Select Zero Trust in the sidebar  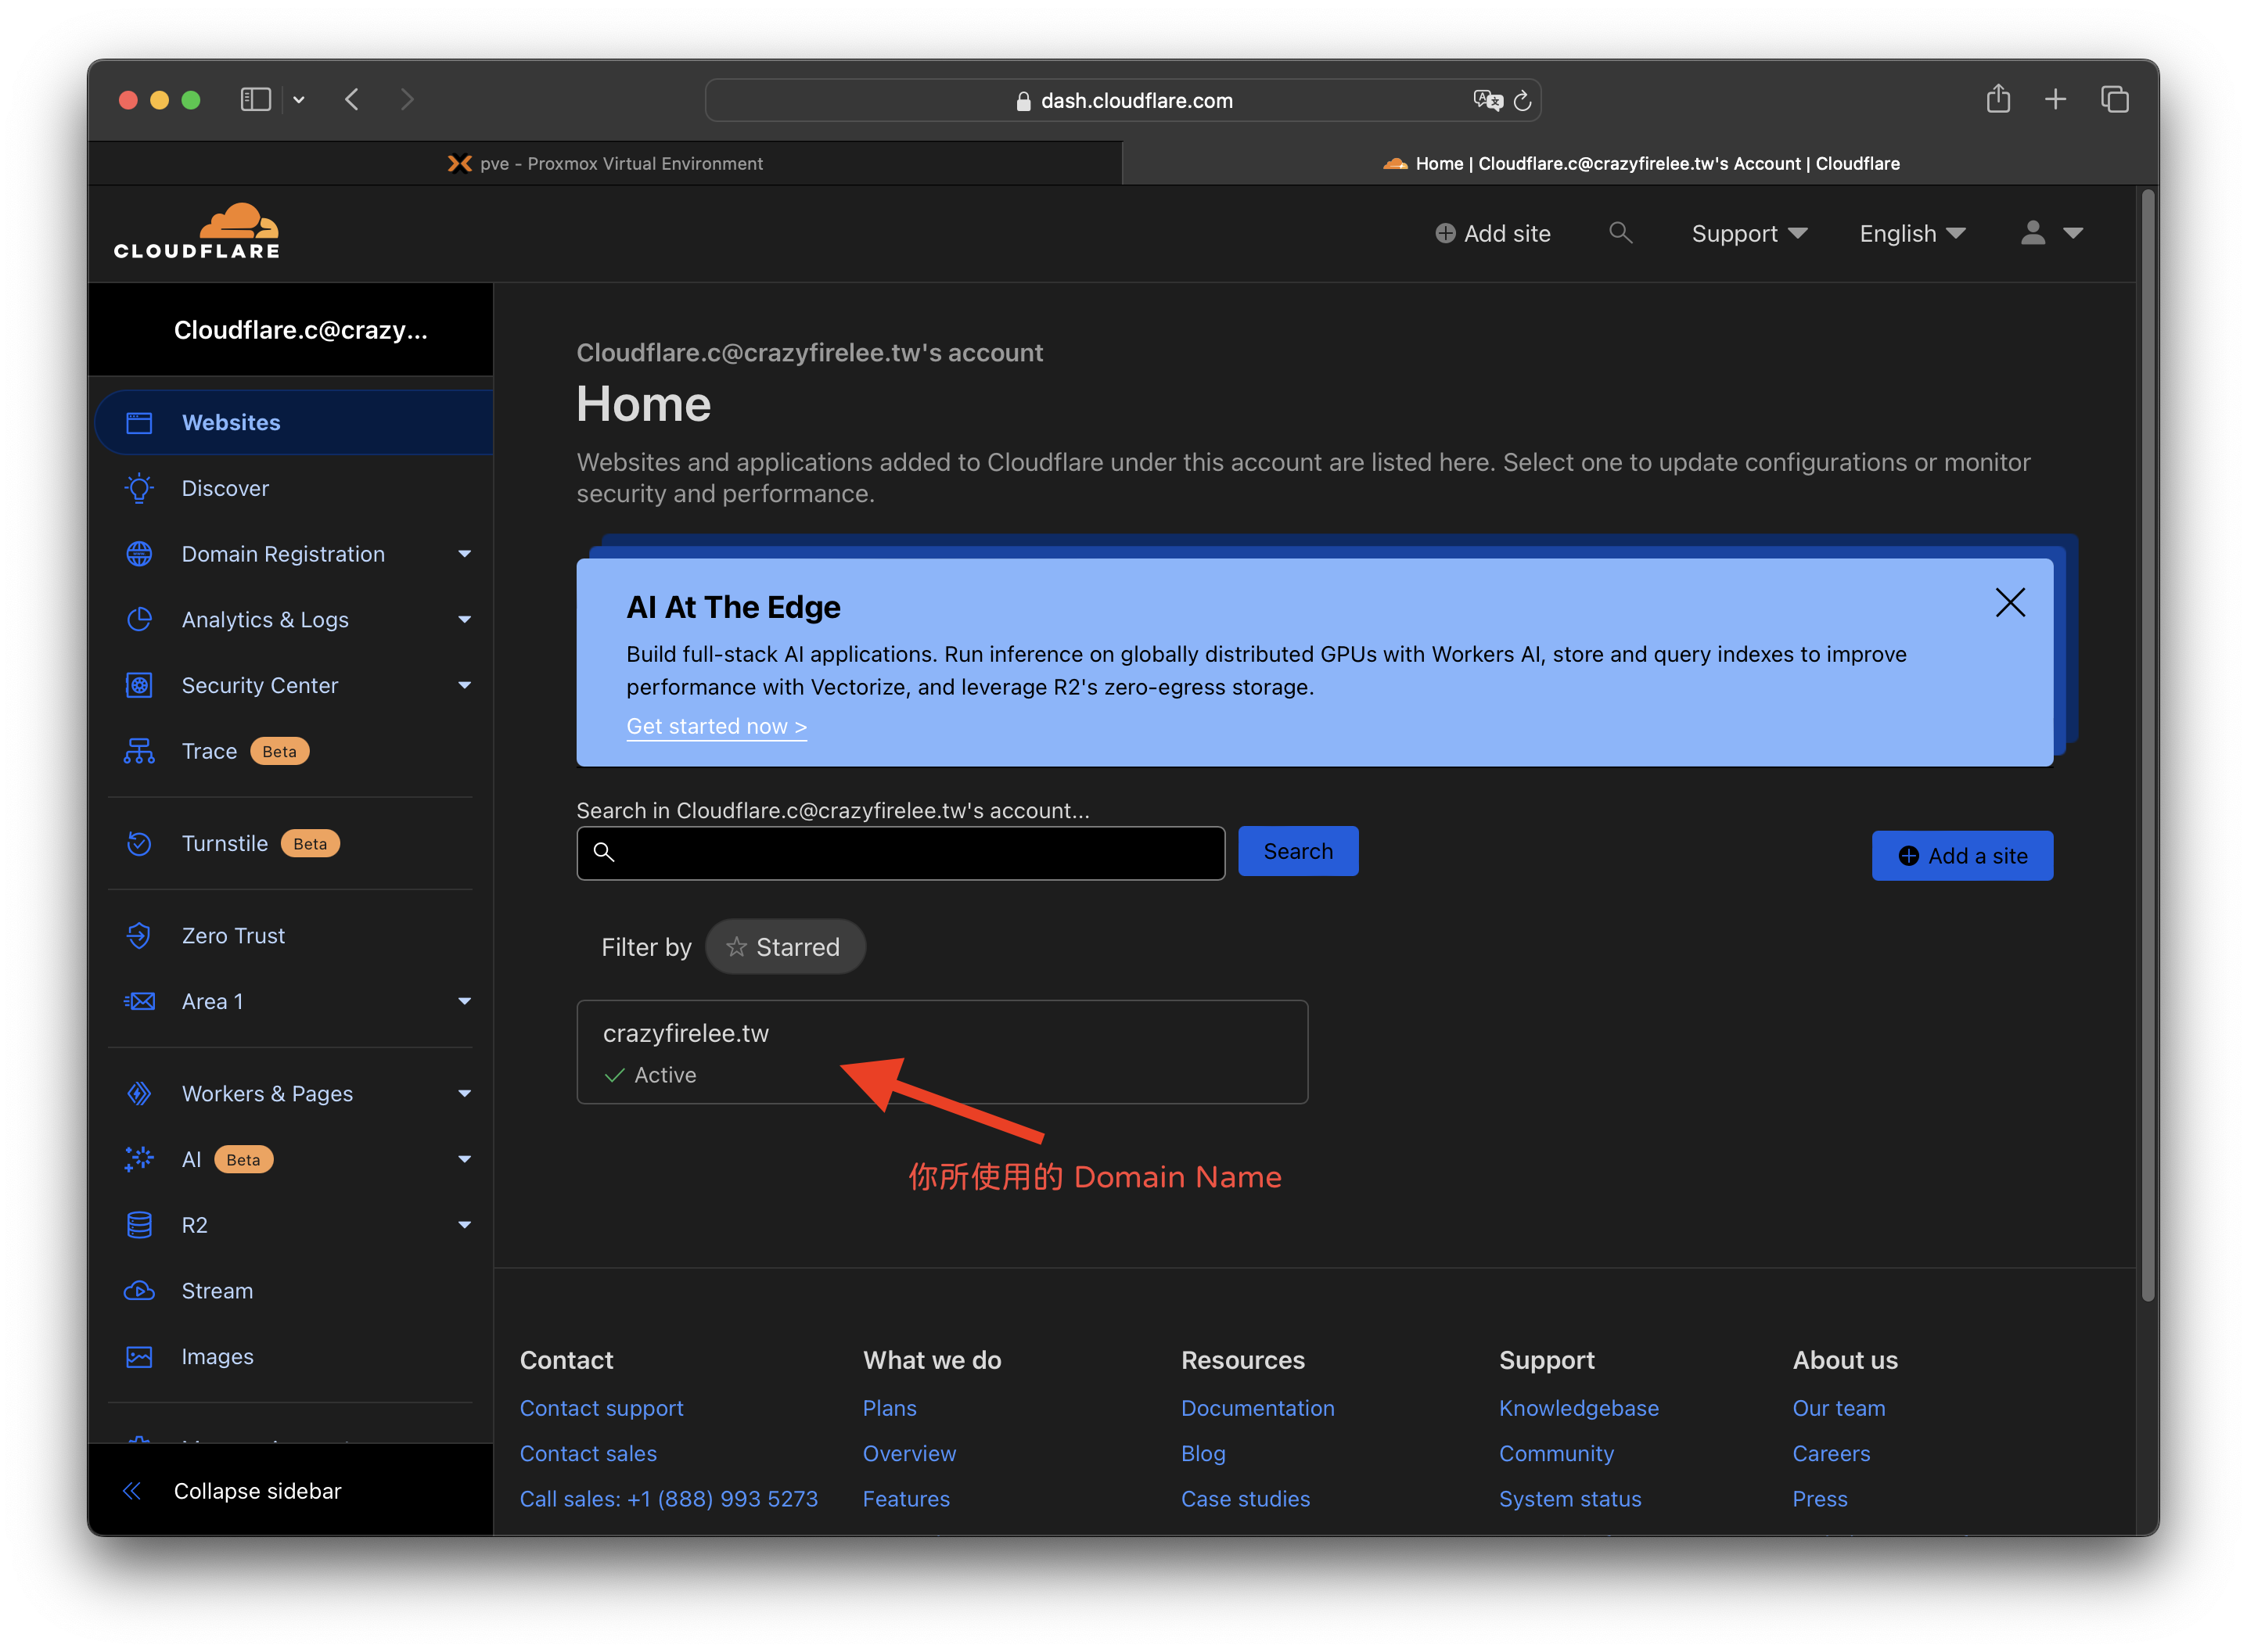(x=233, y=935)
